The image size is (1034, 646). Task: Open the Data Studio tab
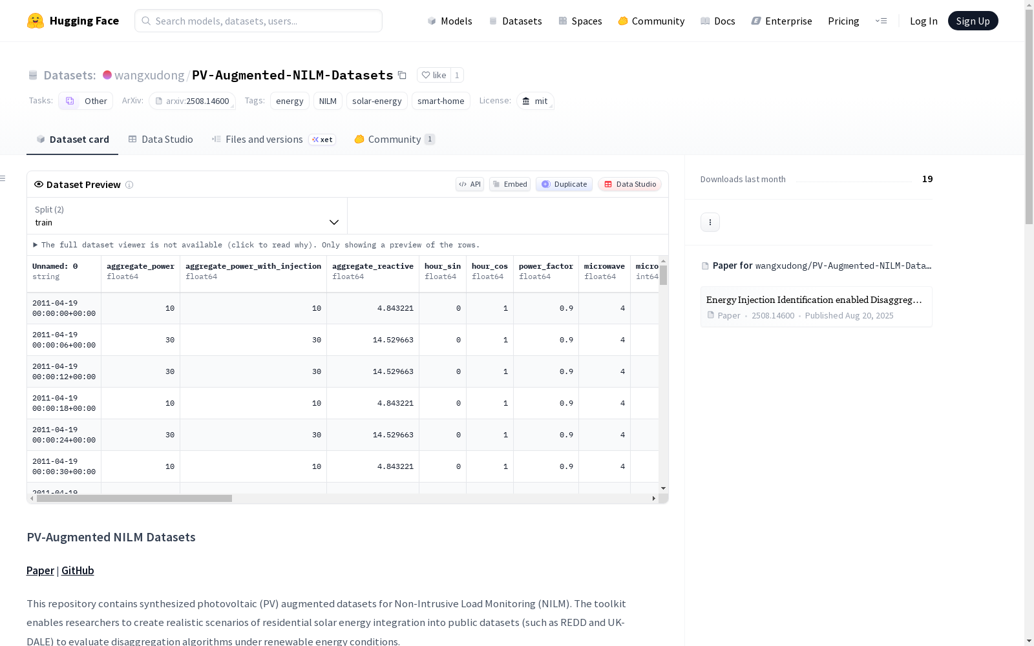(x=160, y=140)
